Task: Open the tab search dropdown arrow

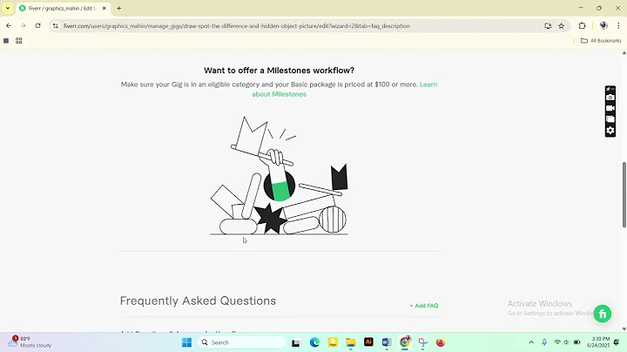Action: point(8,8)
